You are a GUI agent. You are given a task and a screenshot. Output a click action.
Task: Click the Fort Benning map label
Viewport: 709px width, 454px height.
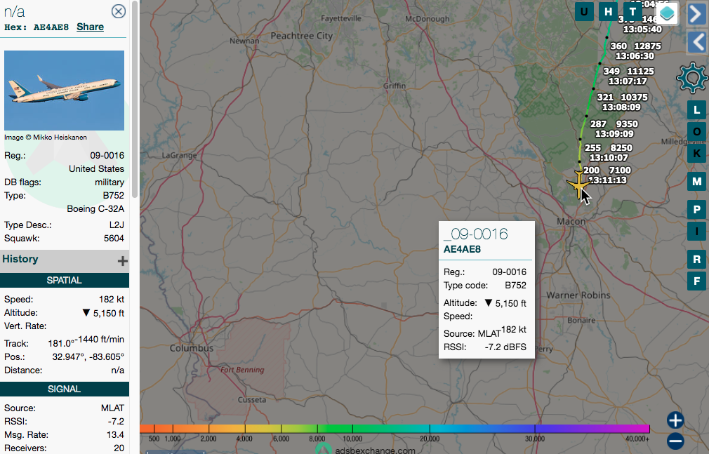[x=242, y=370]
